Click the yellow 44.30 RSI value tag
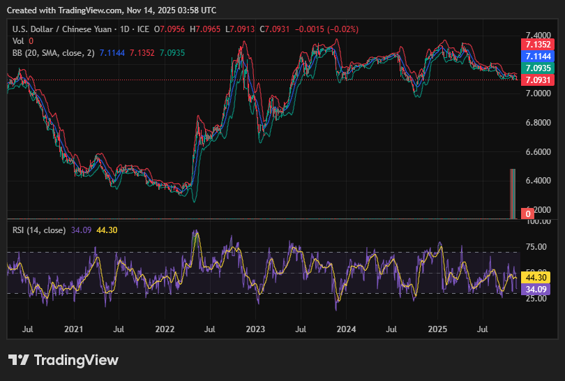 click(x=538, y=277)
